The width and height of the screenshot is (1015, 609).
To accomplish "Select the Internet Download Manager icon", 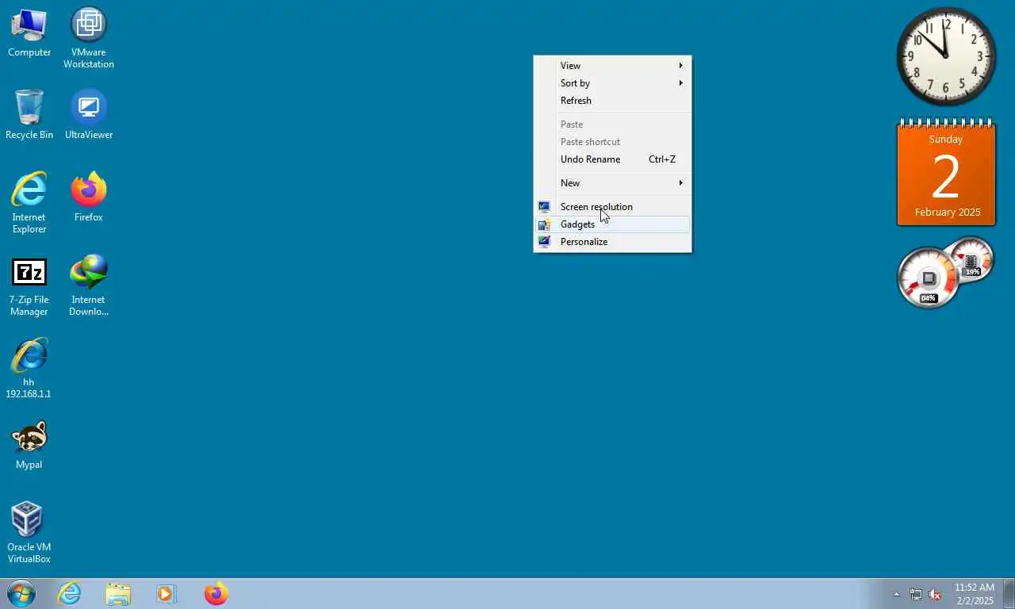I will [x=89, y=285].
